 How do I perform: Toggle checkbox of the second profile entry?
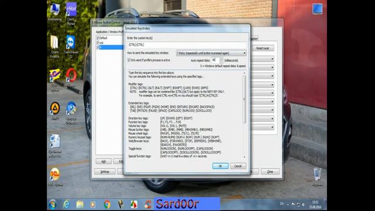click(x=98, y=43)
